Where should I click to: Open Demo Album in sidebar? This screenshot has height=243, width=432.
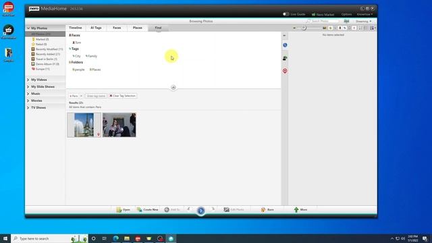(47, 64)
